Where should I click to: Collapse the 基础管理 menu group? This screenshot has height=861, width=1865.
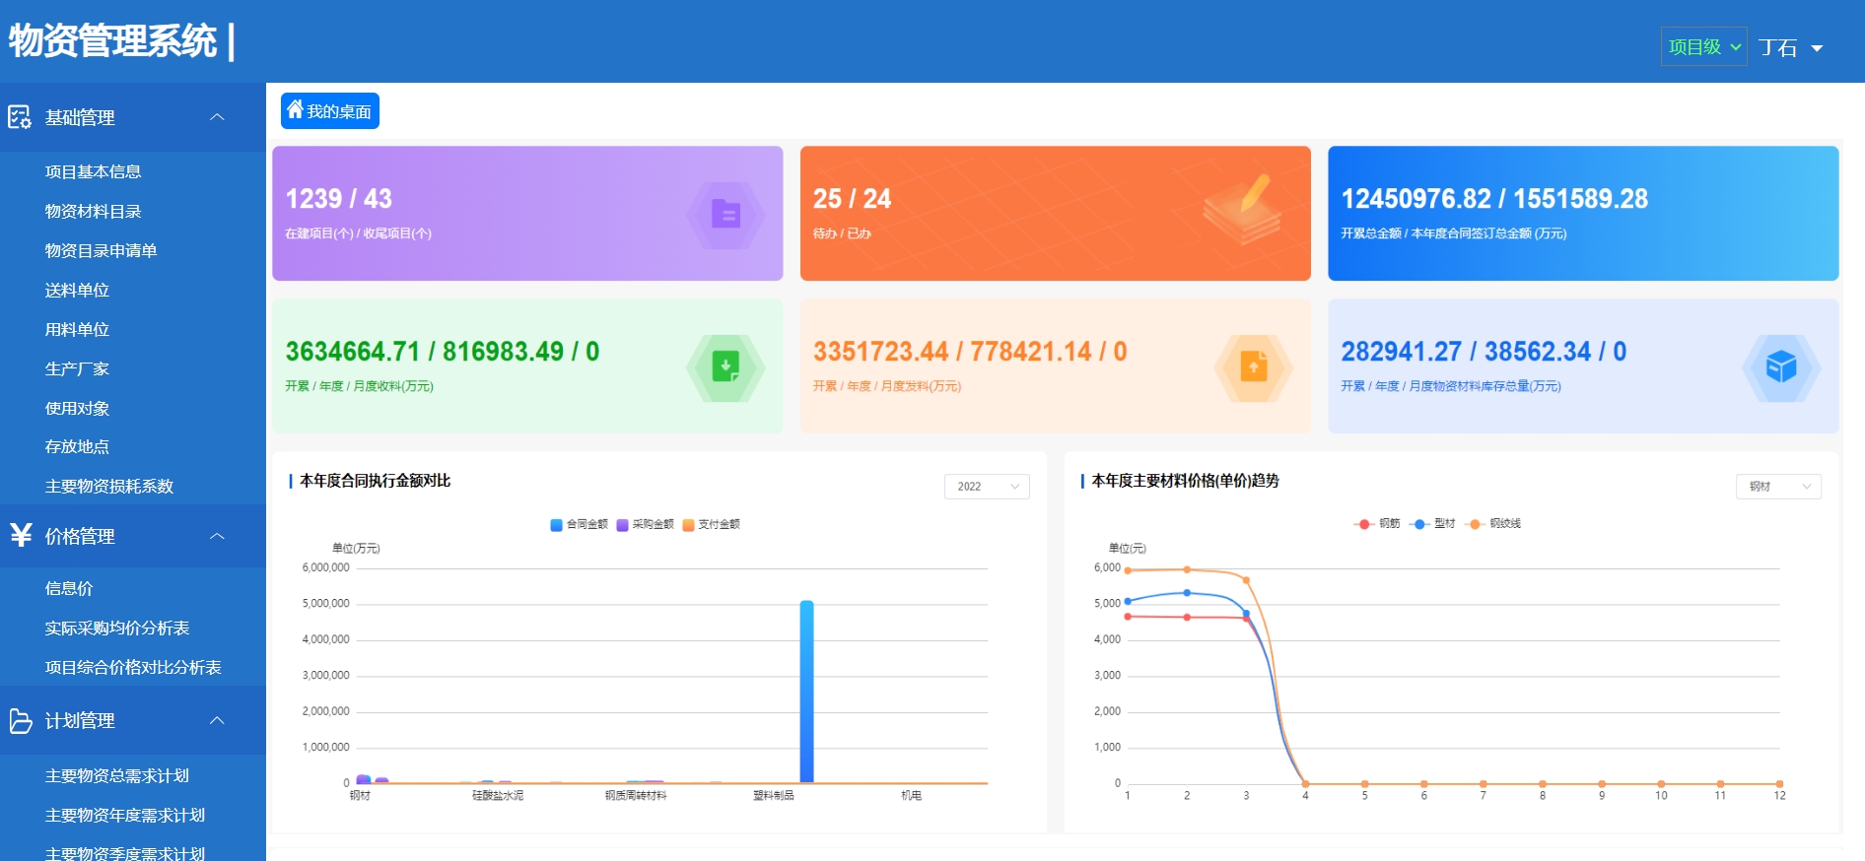[x=218, y=117]
